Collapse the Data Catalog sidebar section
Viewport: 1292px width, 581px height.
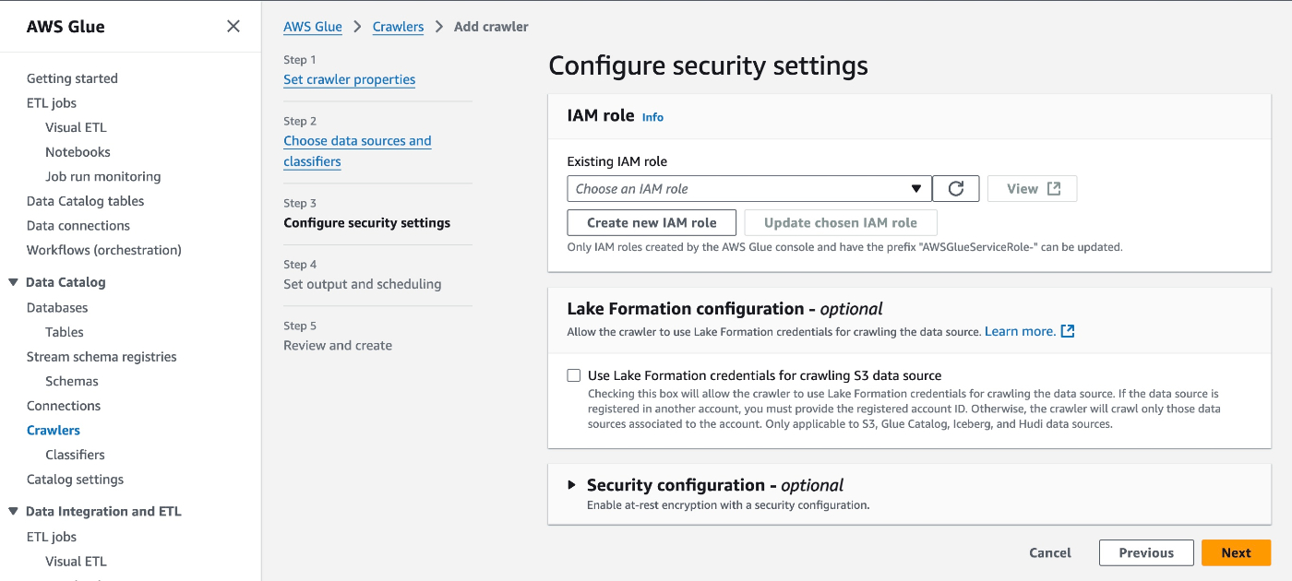[13, 282]
